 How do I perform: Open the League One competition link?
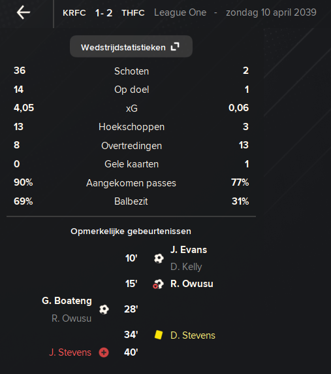180,12
